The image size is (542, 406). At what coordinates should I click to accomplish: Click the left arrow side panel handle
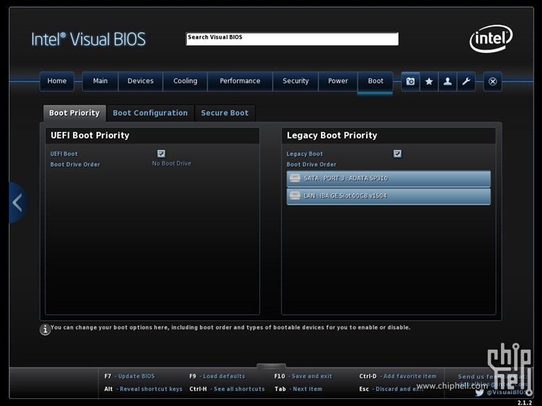click(17, 202)
